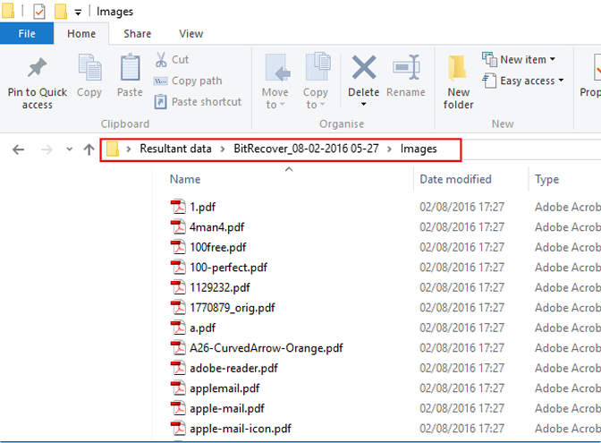Viewport: 601px width, 443px height.
Task: Select the file a.pdf
Action: coord(202,328)
